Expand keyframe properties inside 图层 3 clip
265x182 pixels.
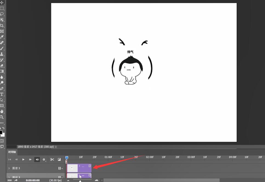coord(79,166)
